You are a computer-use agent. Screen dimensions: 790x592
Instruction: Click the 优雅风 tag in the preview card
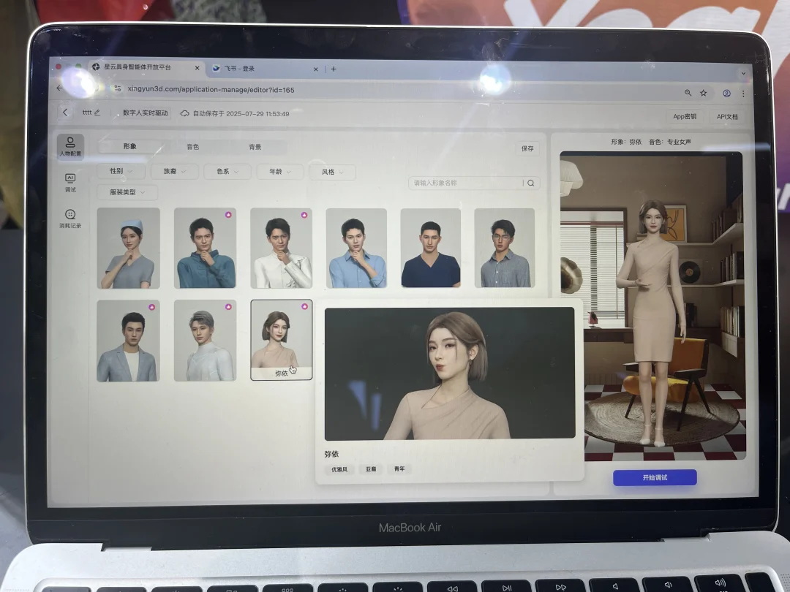pos(339,469)
